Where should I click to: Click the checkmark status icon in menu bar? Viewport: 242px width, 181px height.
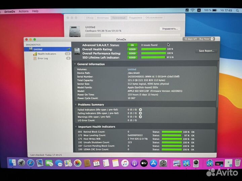click(x=187, y=10)
